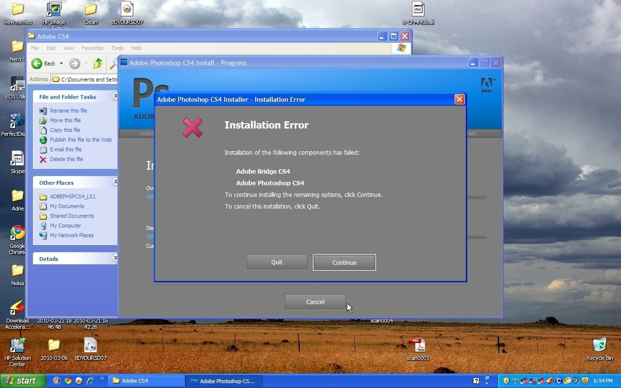Select the Adrie folder on the desktop
Viewport: 621px width, 388px height.
[17, 200]
